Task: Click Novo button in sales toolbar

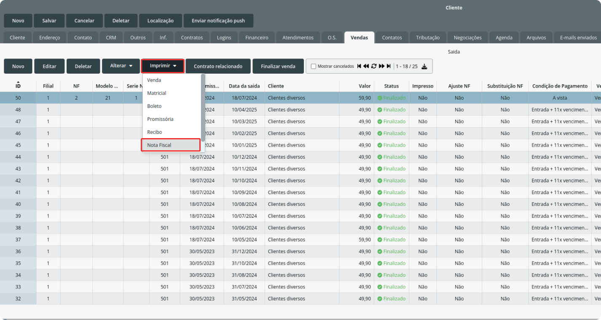Action: 18,66
